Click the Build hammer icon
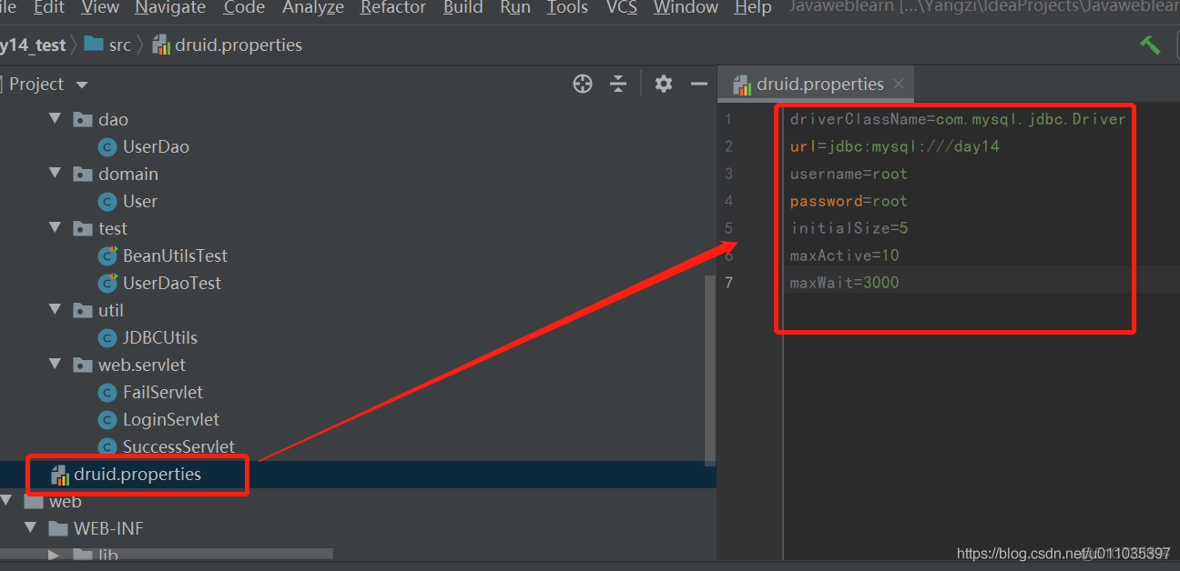 click(1150, 45)
